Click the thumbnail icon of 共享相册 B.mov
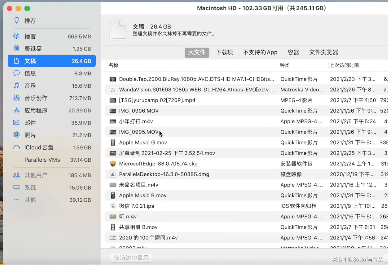 tap(113, 227)
